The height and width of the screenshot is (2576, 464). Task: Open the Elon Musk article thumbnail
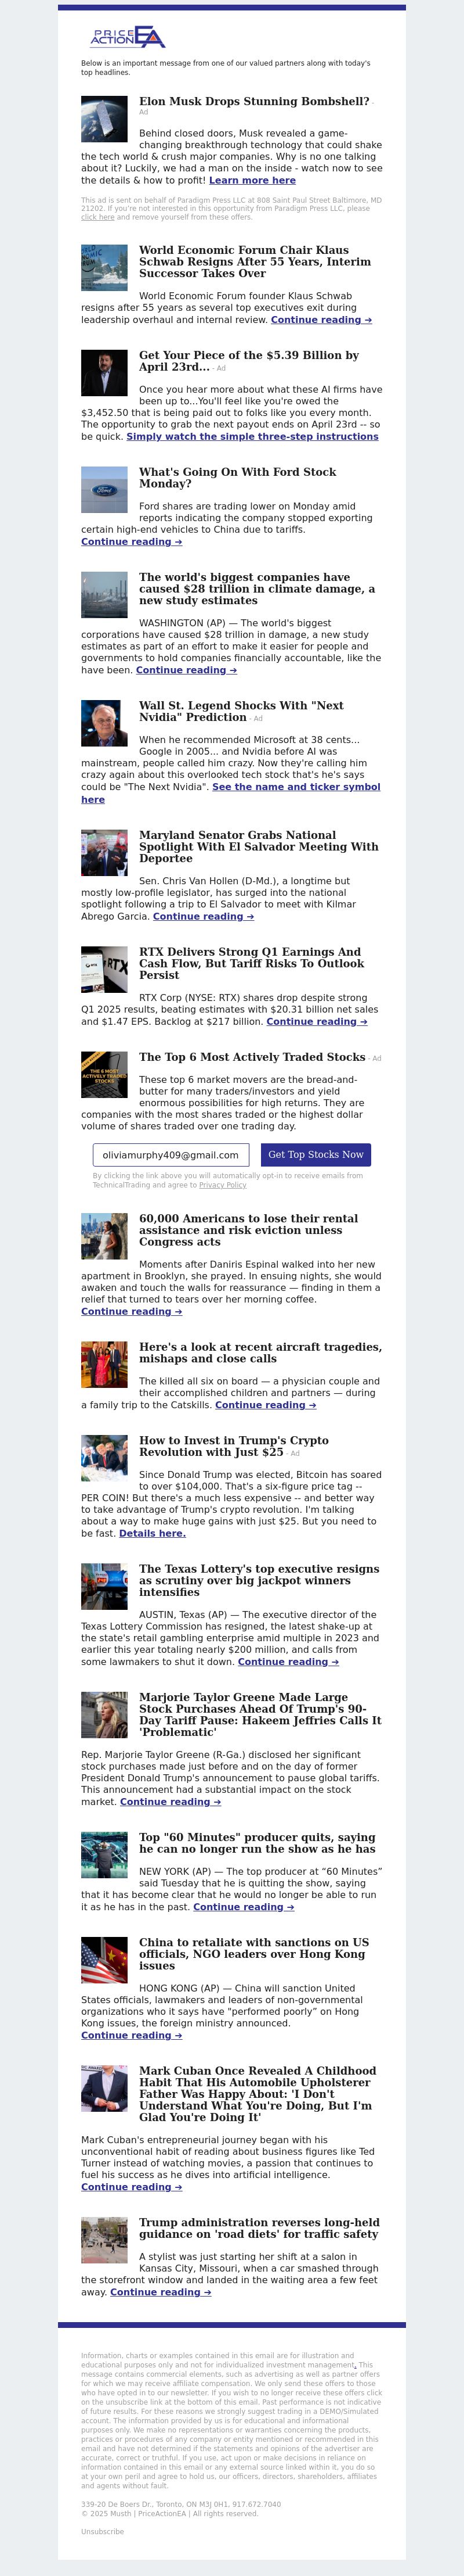[x=104, y=119]
